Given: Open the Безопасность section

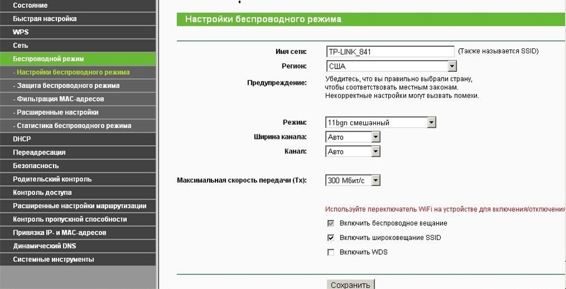Looking at the screenshot, I should [x=78, y=166].
